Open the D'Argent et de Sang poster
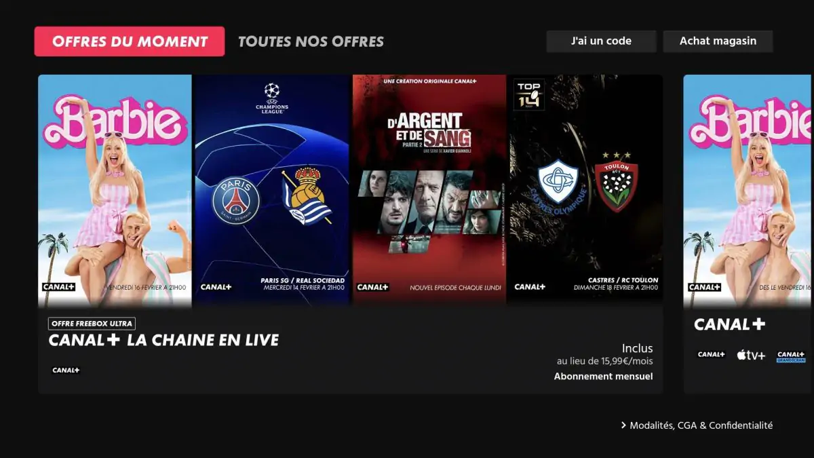Image resolution: width=814 pixels, height=458 pixels. (x=429, y=189)
